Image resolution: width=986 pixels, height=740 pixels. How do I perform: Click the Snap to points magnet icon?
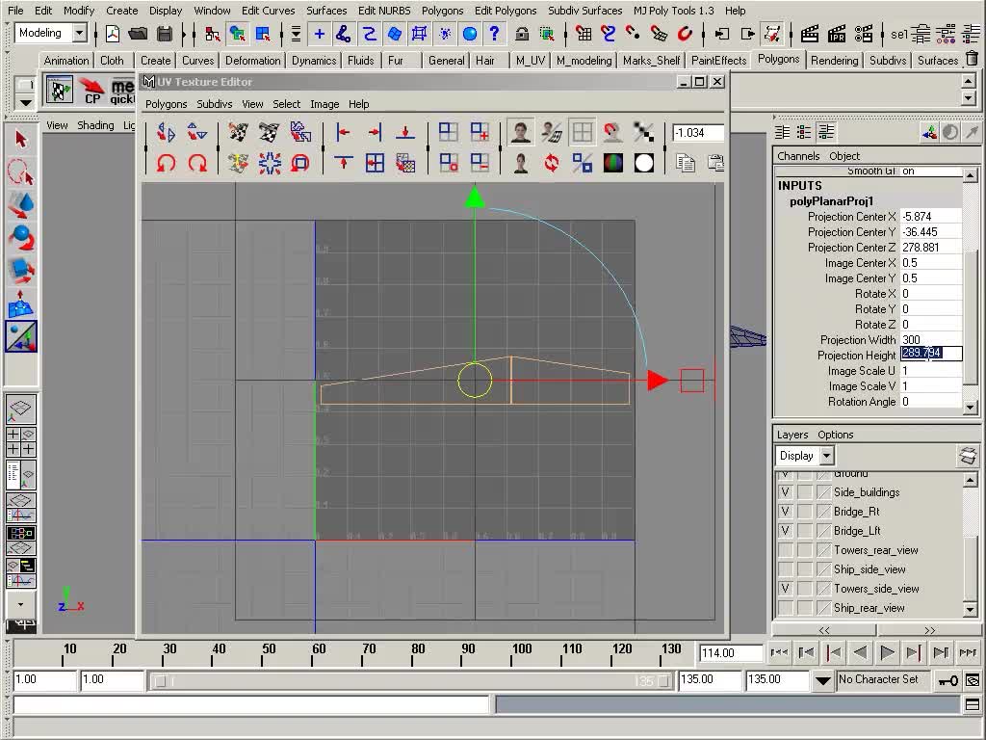[634, 34]
